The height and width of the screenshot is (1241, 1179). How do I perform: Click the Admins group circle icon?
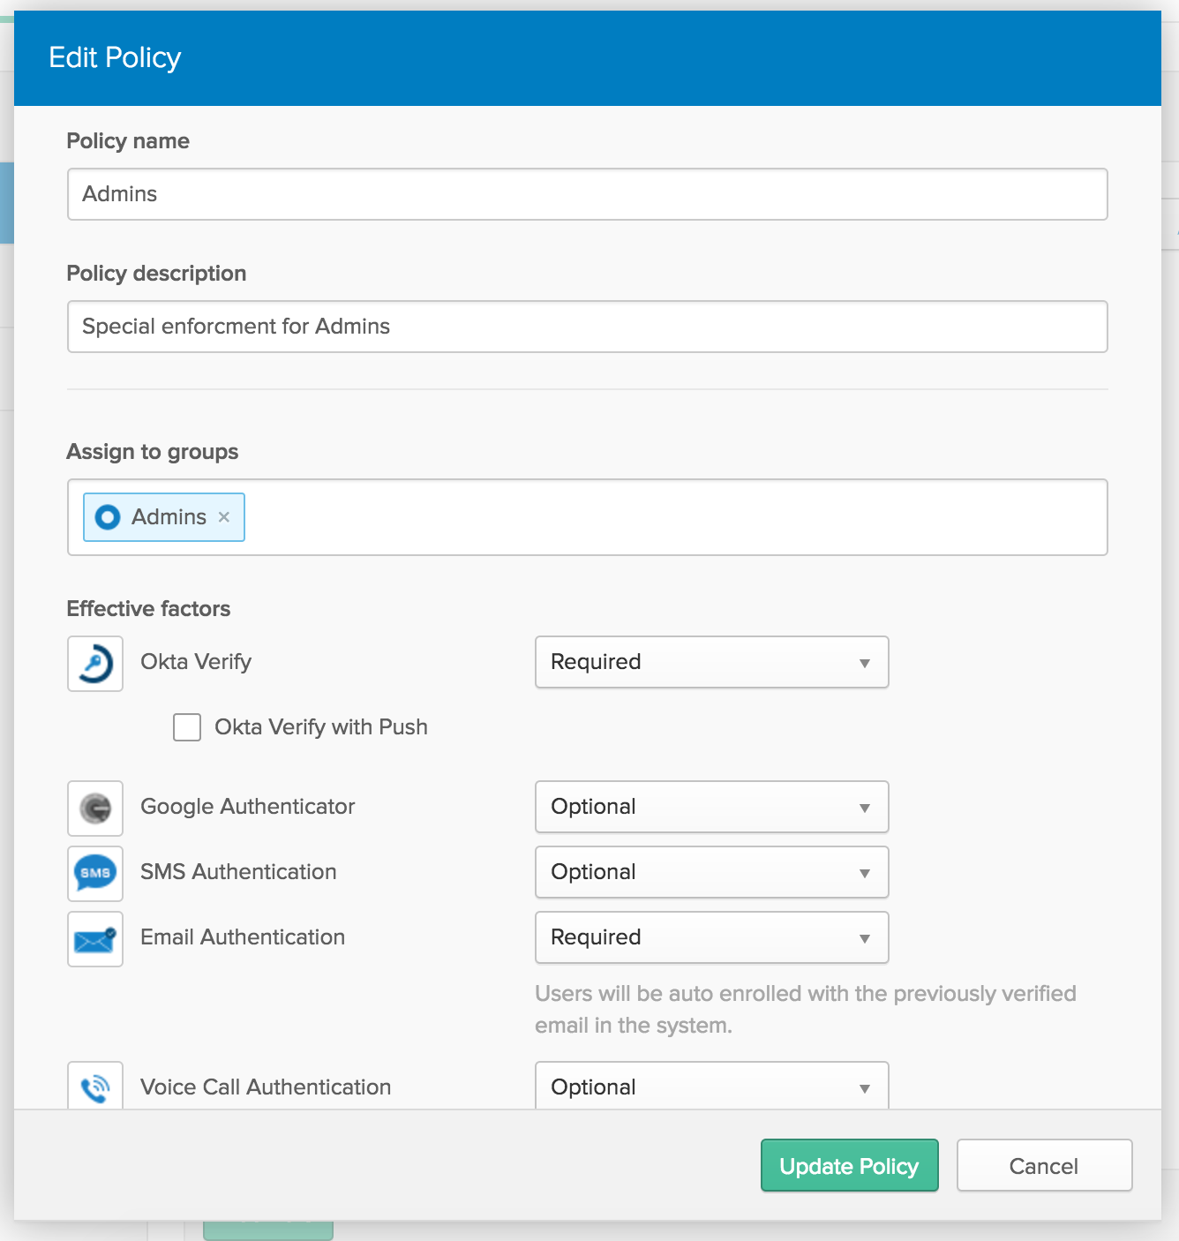point(108,517)
